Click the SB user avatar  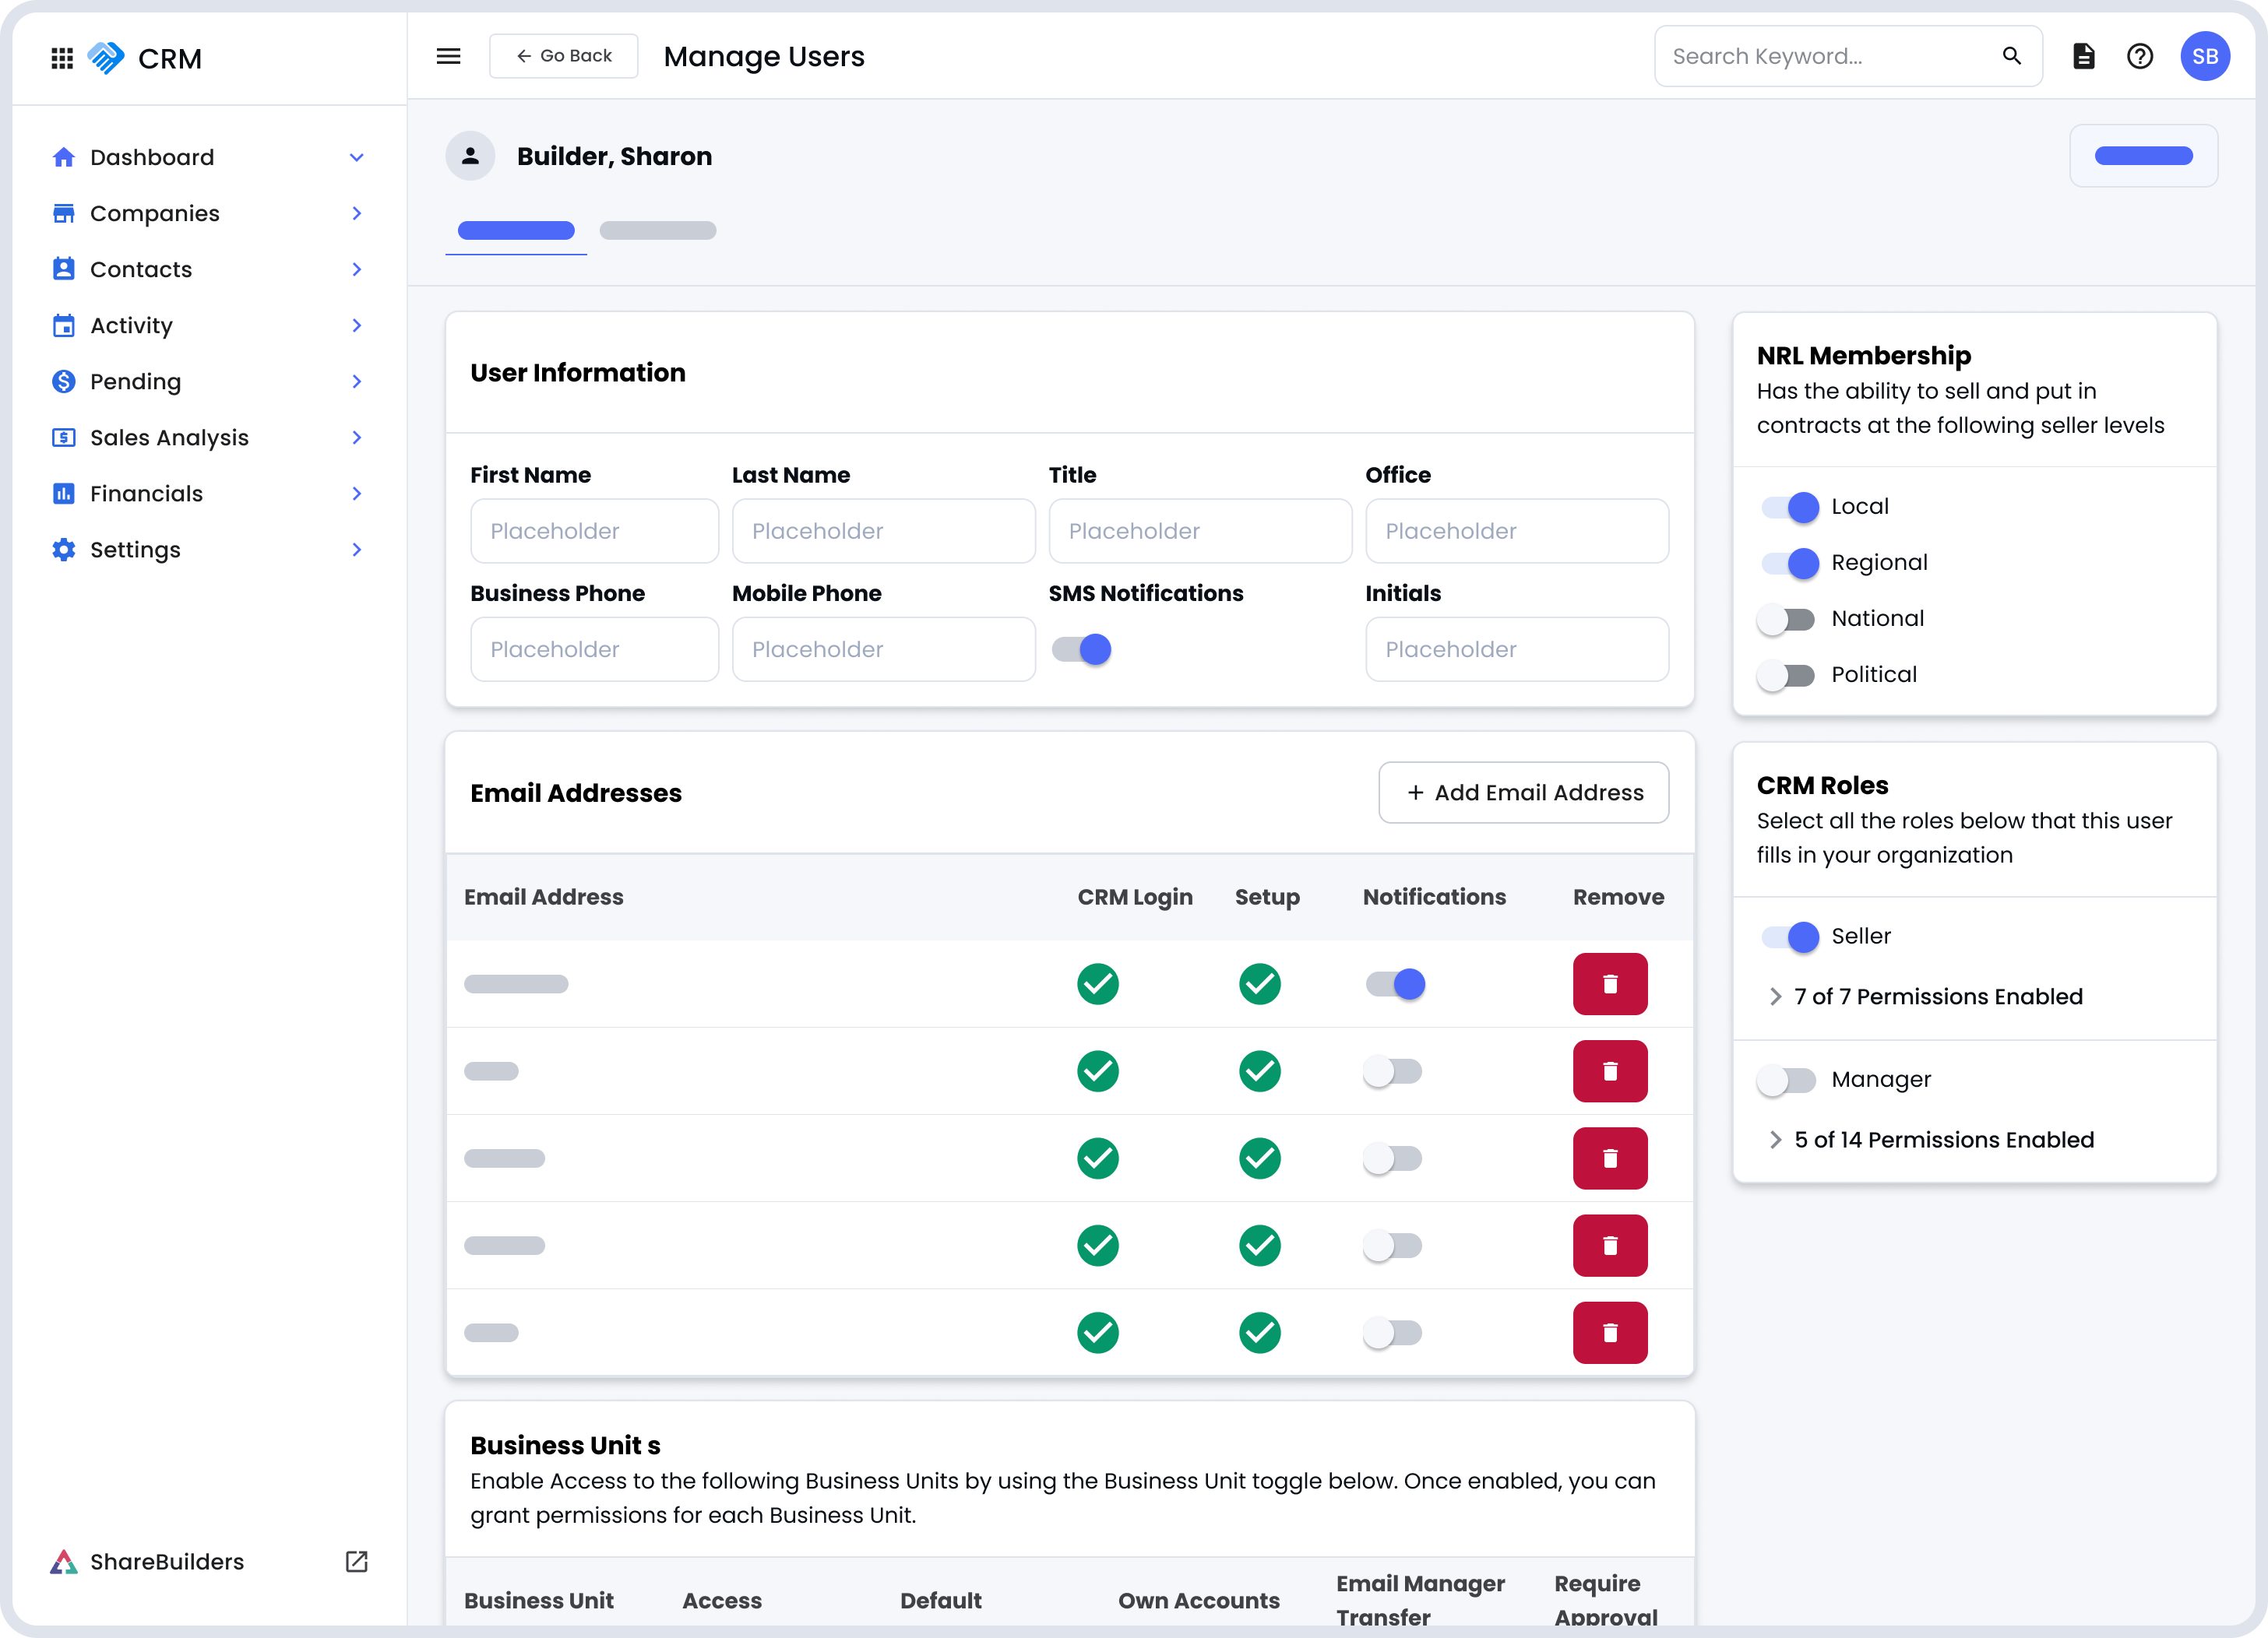click(x=2204, y=56)
